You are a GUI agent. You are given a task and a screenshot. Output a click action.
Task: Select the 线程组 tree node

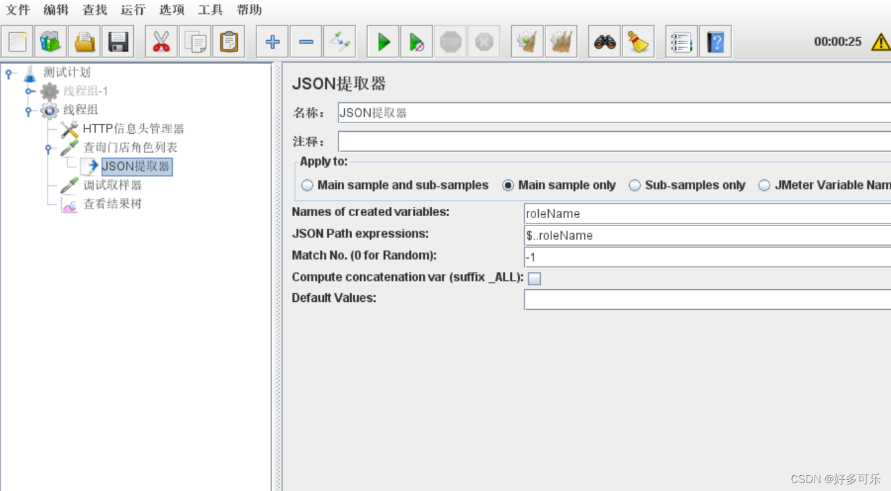click(80, 110)
